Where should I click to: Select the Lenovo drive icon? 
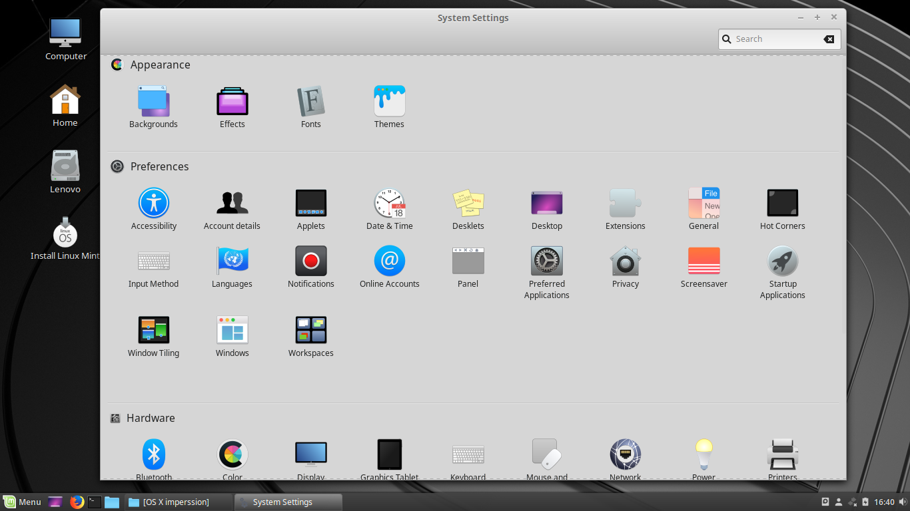point(65,172)
